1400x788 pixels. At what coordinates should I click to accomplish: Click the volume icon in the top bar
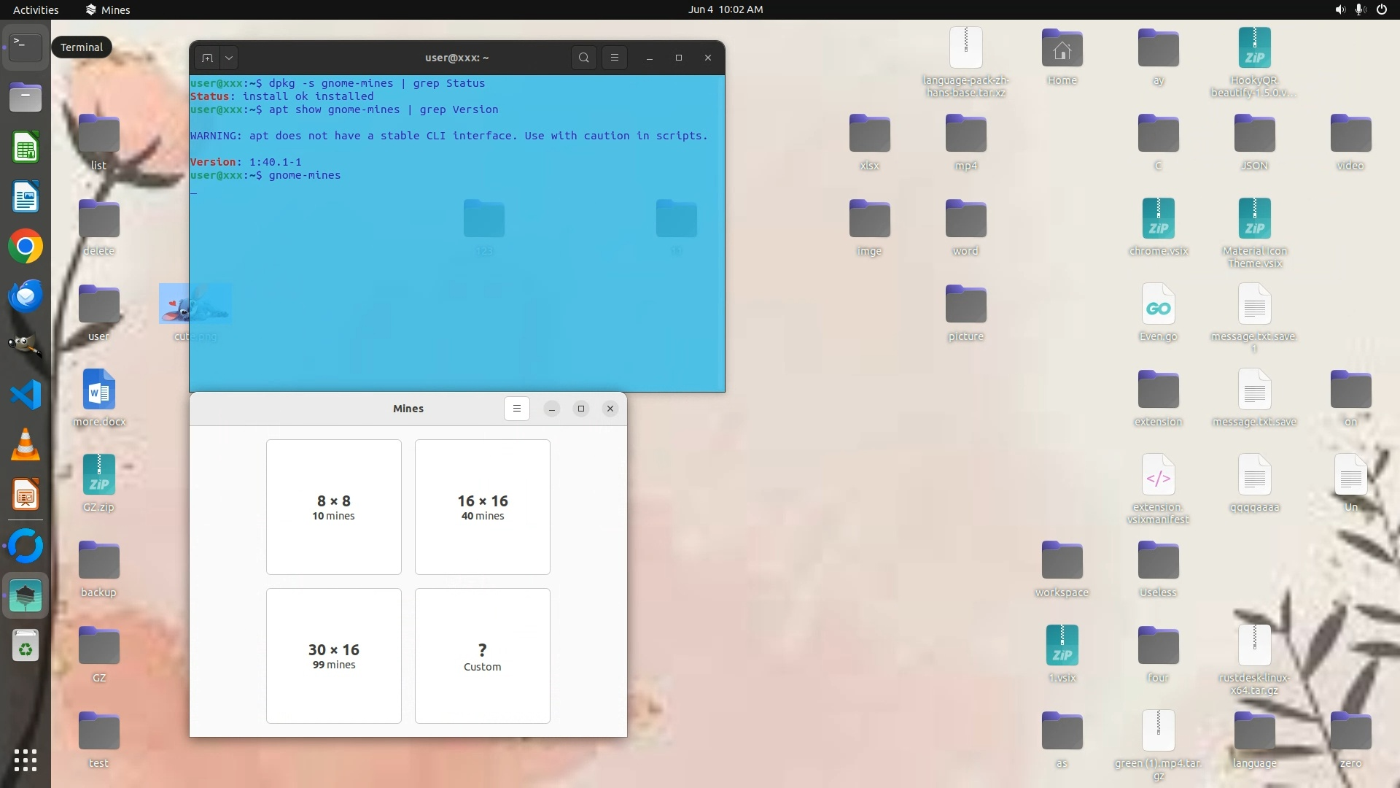1339,9
